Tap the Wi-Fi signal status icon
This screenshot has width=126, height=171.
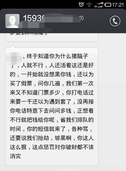coord(89,5)
